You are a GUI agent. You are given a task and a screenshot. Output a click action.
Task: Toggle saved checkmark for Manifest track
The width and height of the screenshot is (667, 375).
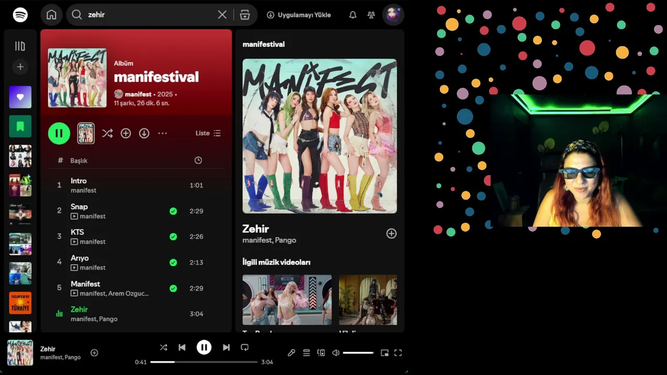pos(173,288)
